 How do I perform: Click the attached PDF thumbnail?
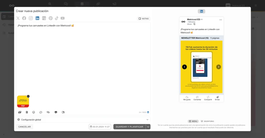(23, 101)
